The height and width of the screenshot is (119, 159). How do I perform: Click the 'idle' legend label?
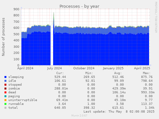click(x=12, y=81)
